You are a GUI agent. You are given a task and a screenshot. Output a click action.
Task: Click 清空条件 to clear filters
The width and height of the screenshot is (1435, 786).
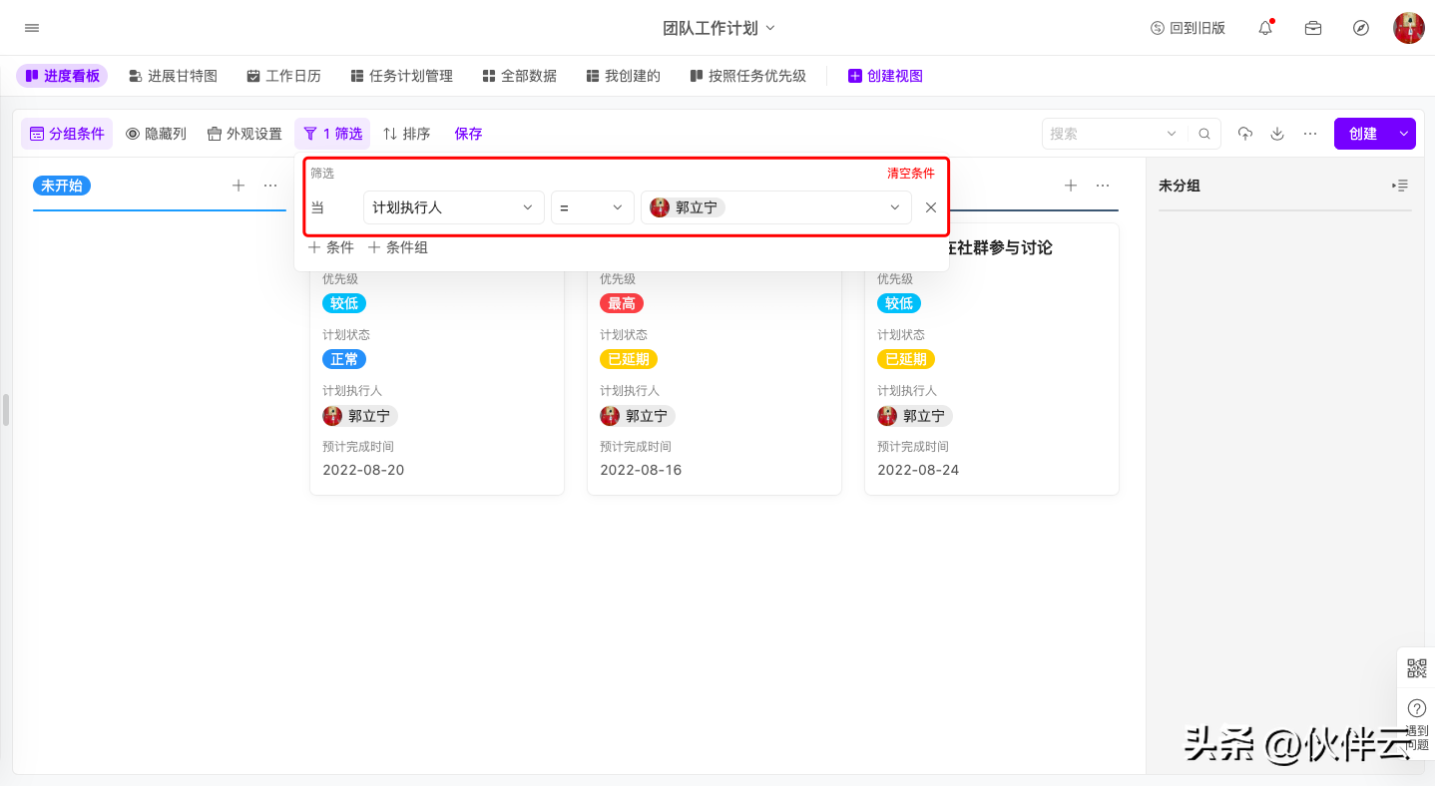[x=910, y=174]
